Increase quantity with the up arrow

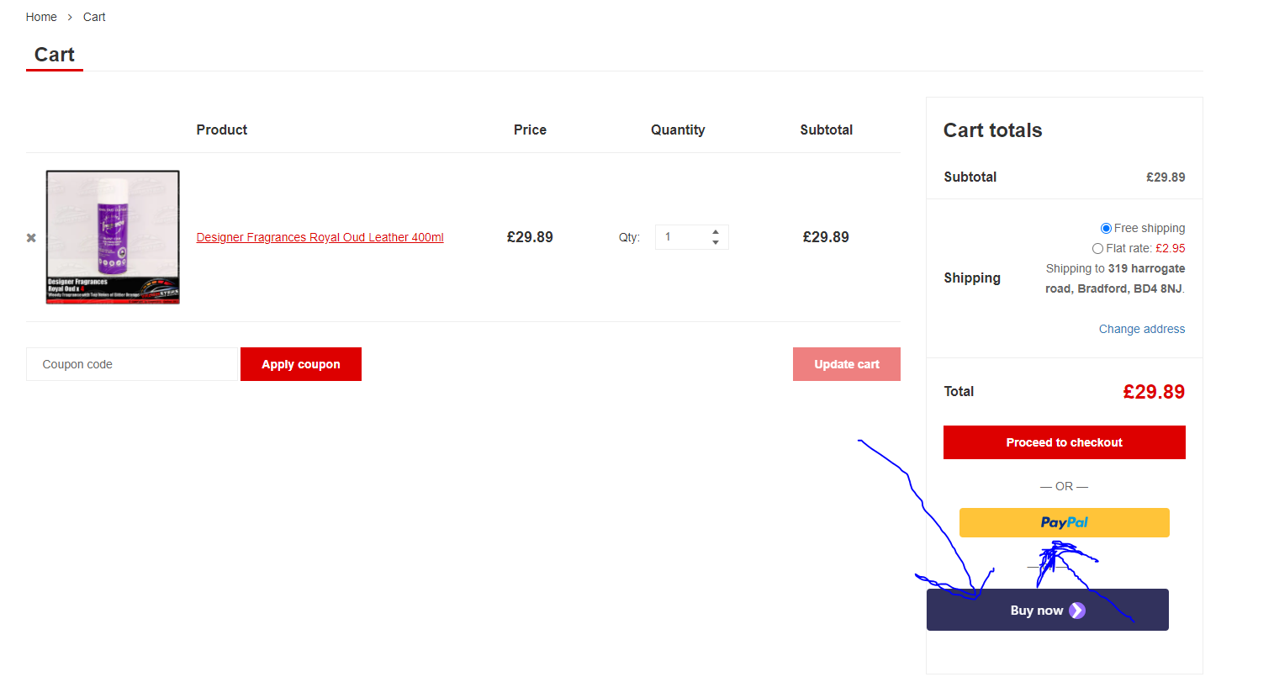(716, 231)
